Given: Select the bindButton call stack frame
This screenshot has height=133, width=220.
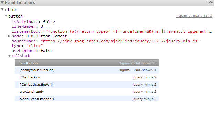Looking at the screenshot, I should pos(87,63).
